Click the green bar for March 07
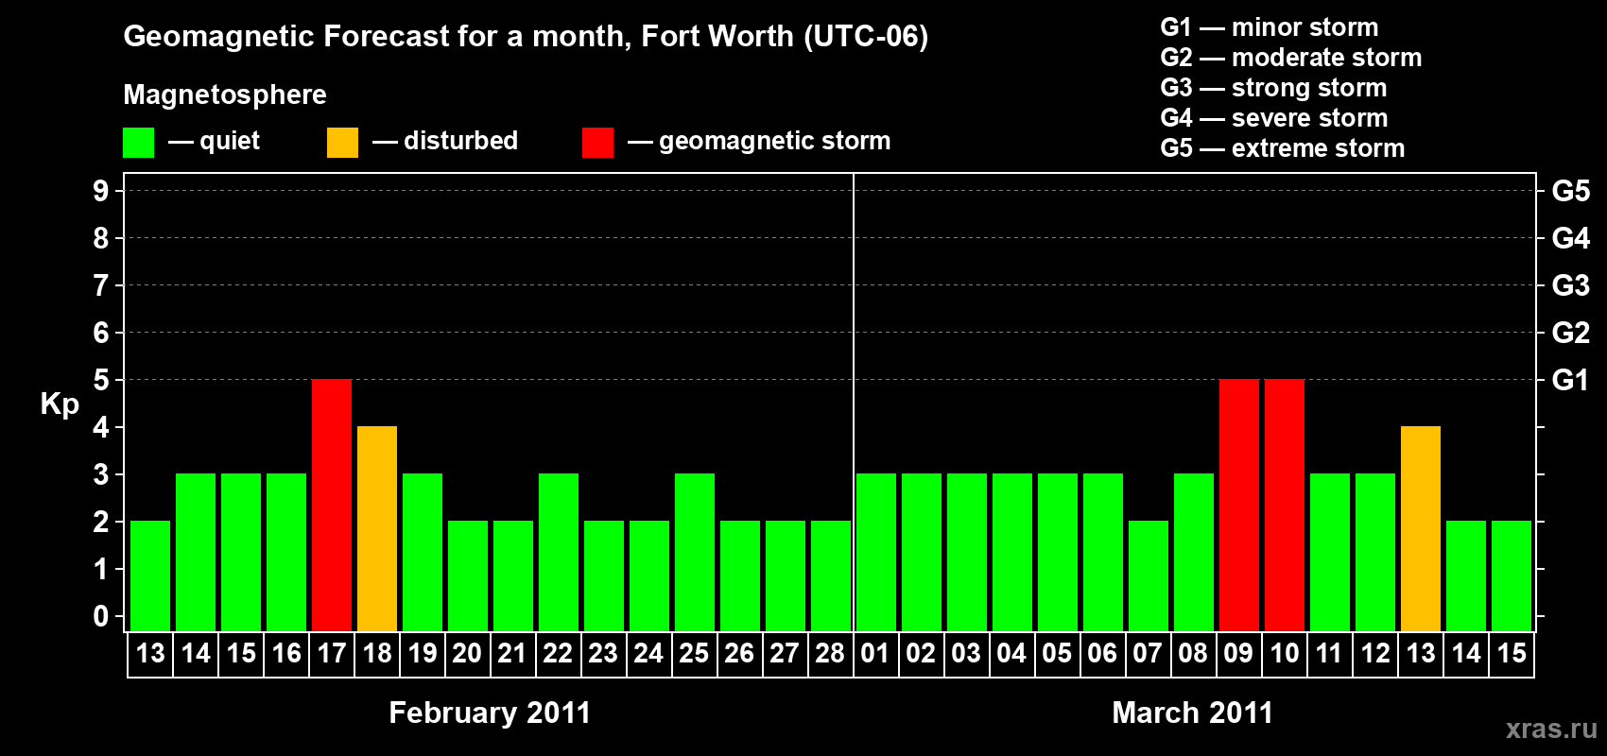 (1149, 576)
